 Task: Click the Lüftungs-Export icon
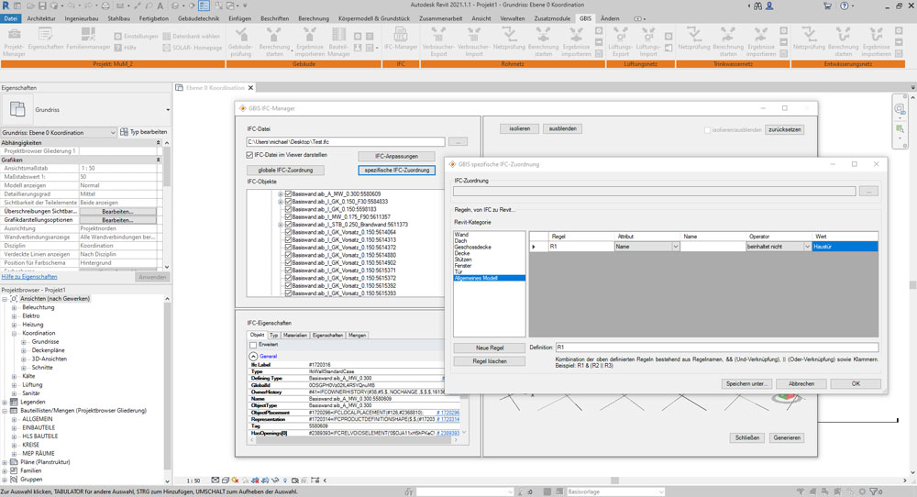(621, 41)
